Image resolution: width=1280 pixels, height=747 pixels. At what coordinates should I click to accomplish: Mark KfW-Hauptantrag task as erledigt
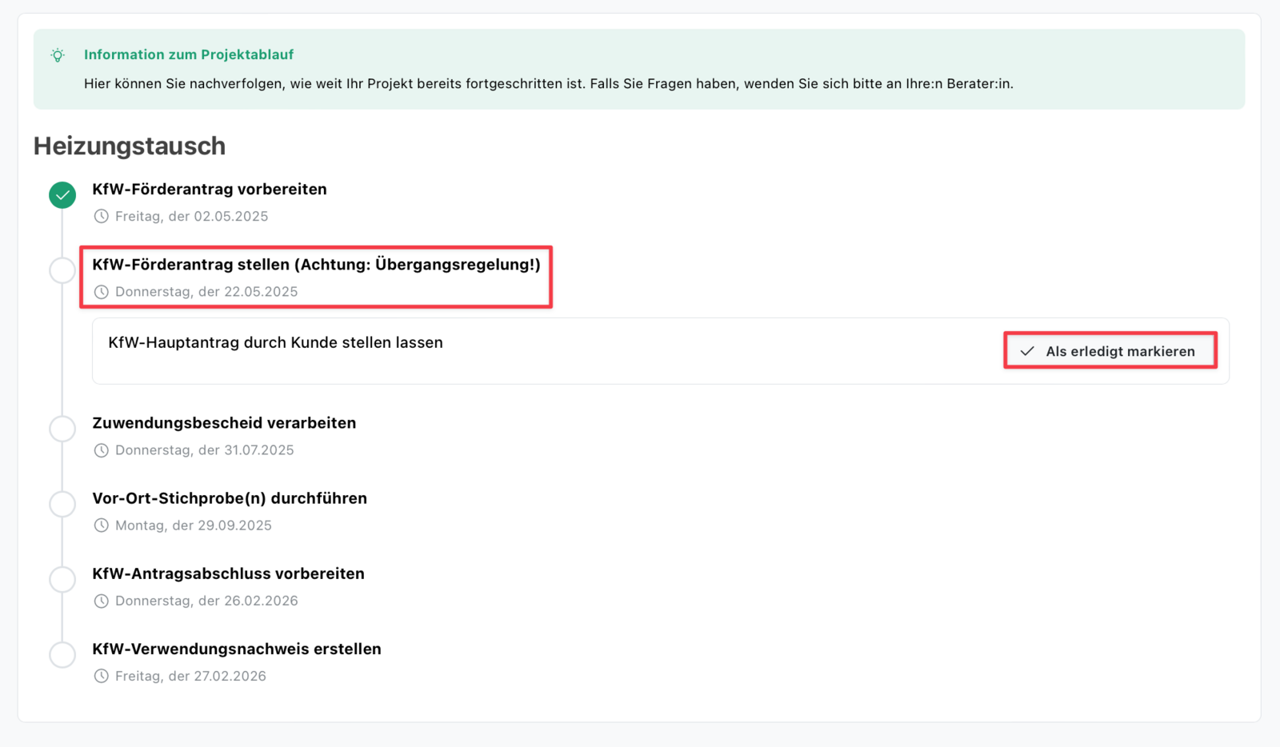pos(1110,350)
